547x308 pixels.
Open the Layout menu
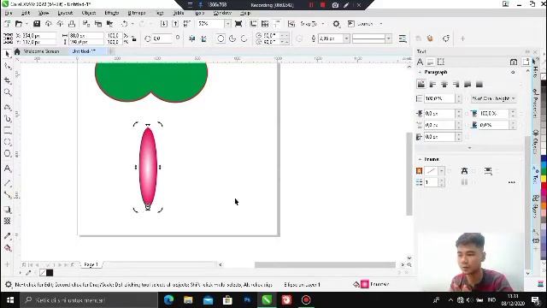pos(65,13)
